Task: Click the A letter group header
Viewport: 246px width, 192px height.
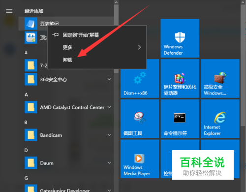Action: pos(26,95)
